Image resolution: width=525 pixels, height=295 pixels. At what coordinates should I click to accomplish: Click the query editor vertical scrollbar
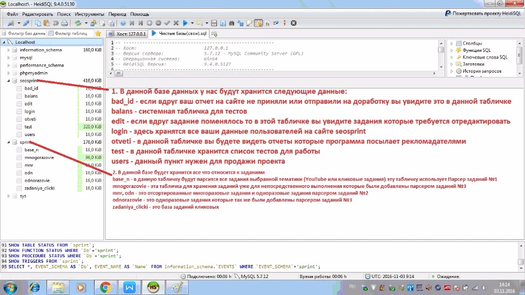(x=441, y=55)
